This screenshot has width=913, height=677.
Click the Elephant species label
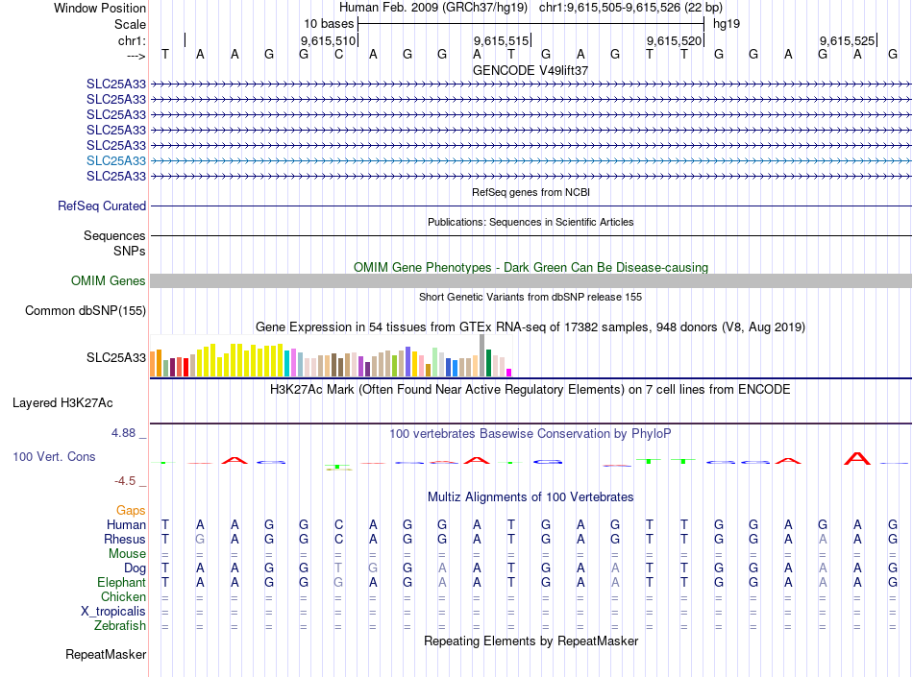pos(121,582)
